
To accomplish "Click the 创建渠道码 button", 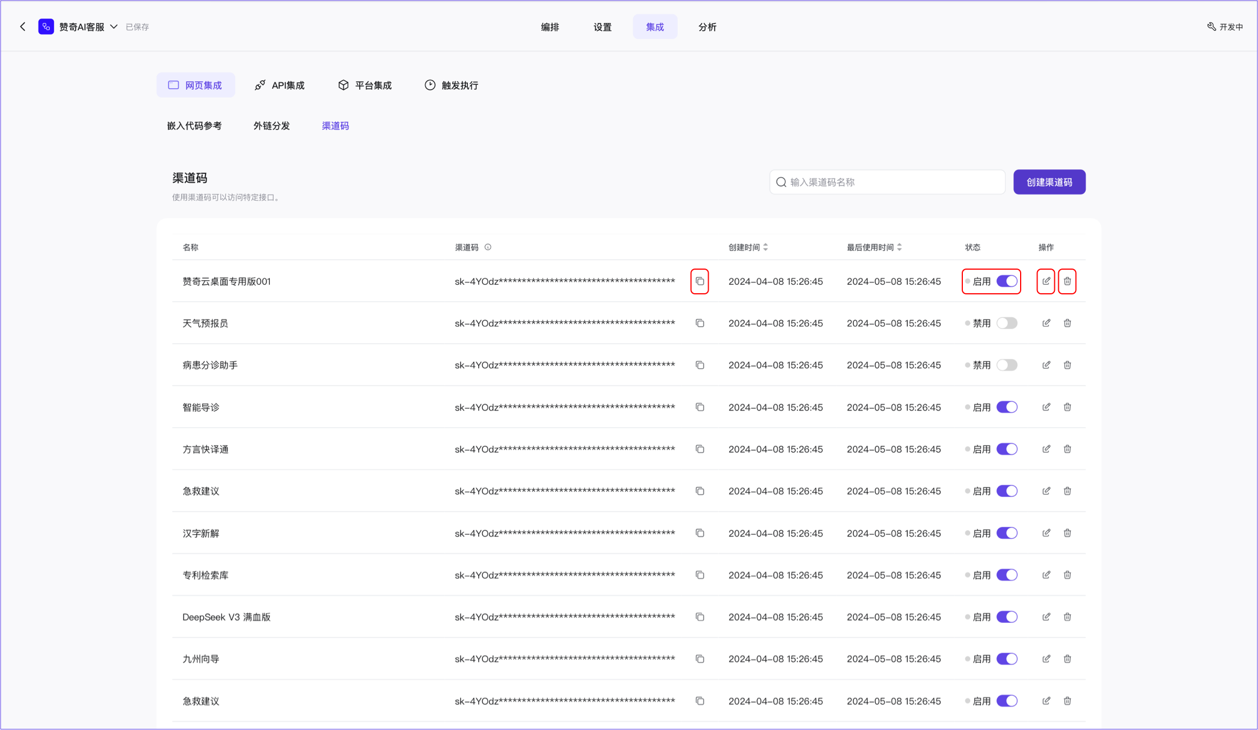I will 1049,182.
